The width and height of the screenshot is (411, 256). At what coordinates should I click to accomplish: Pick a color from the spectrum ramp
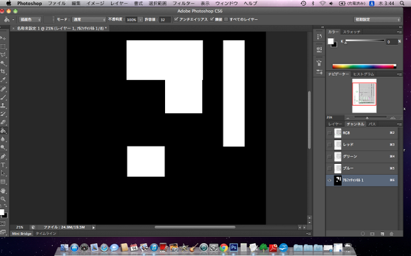364,66
